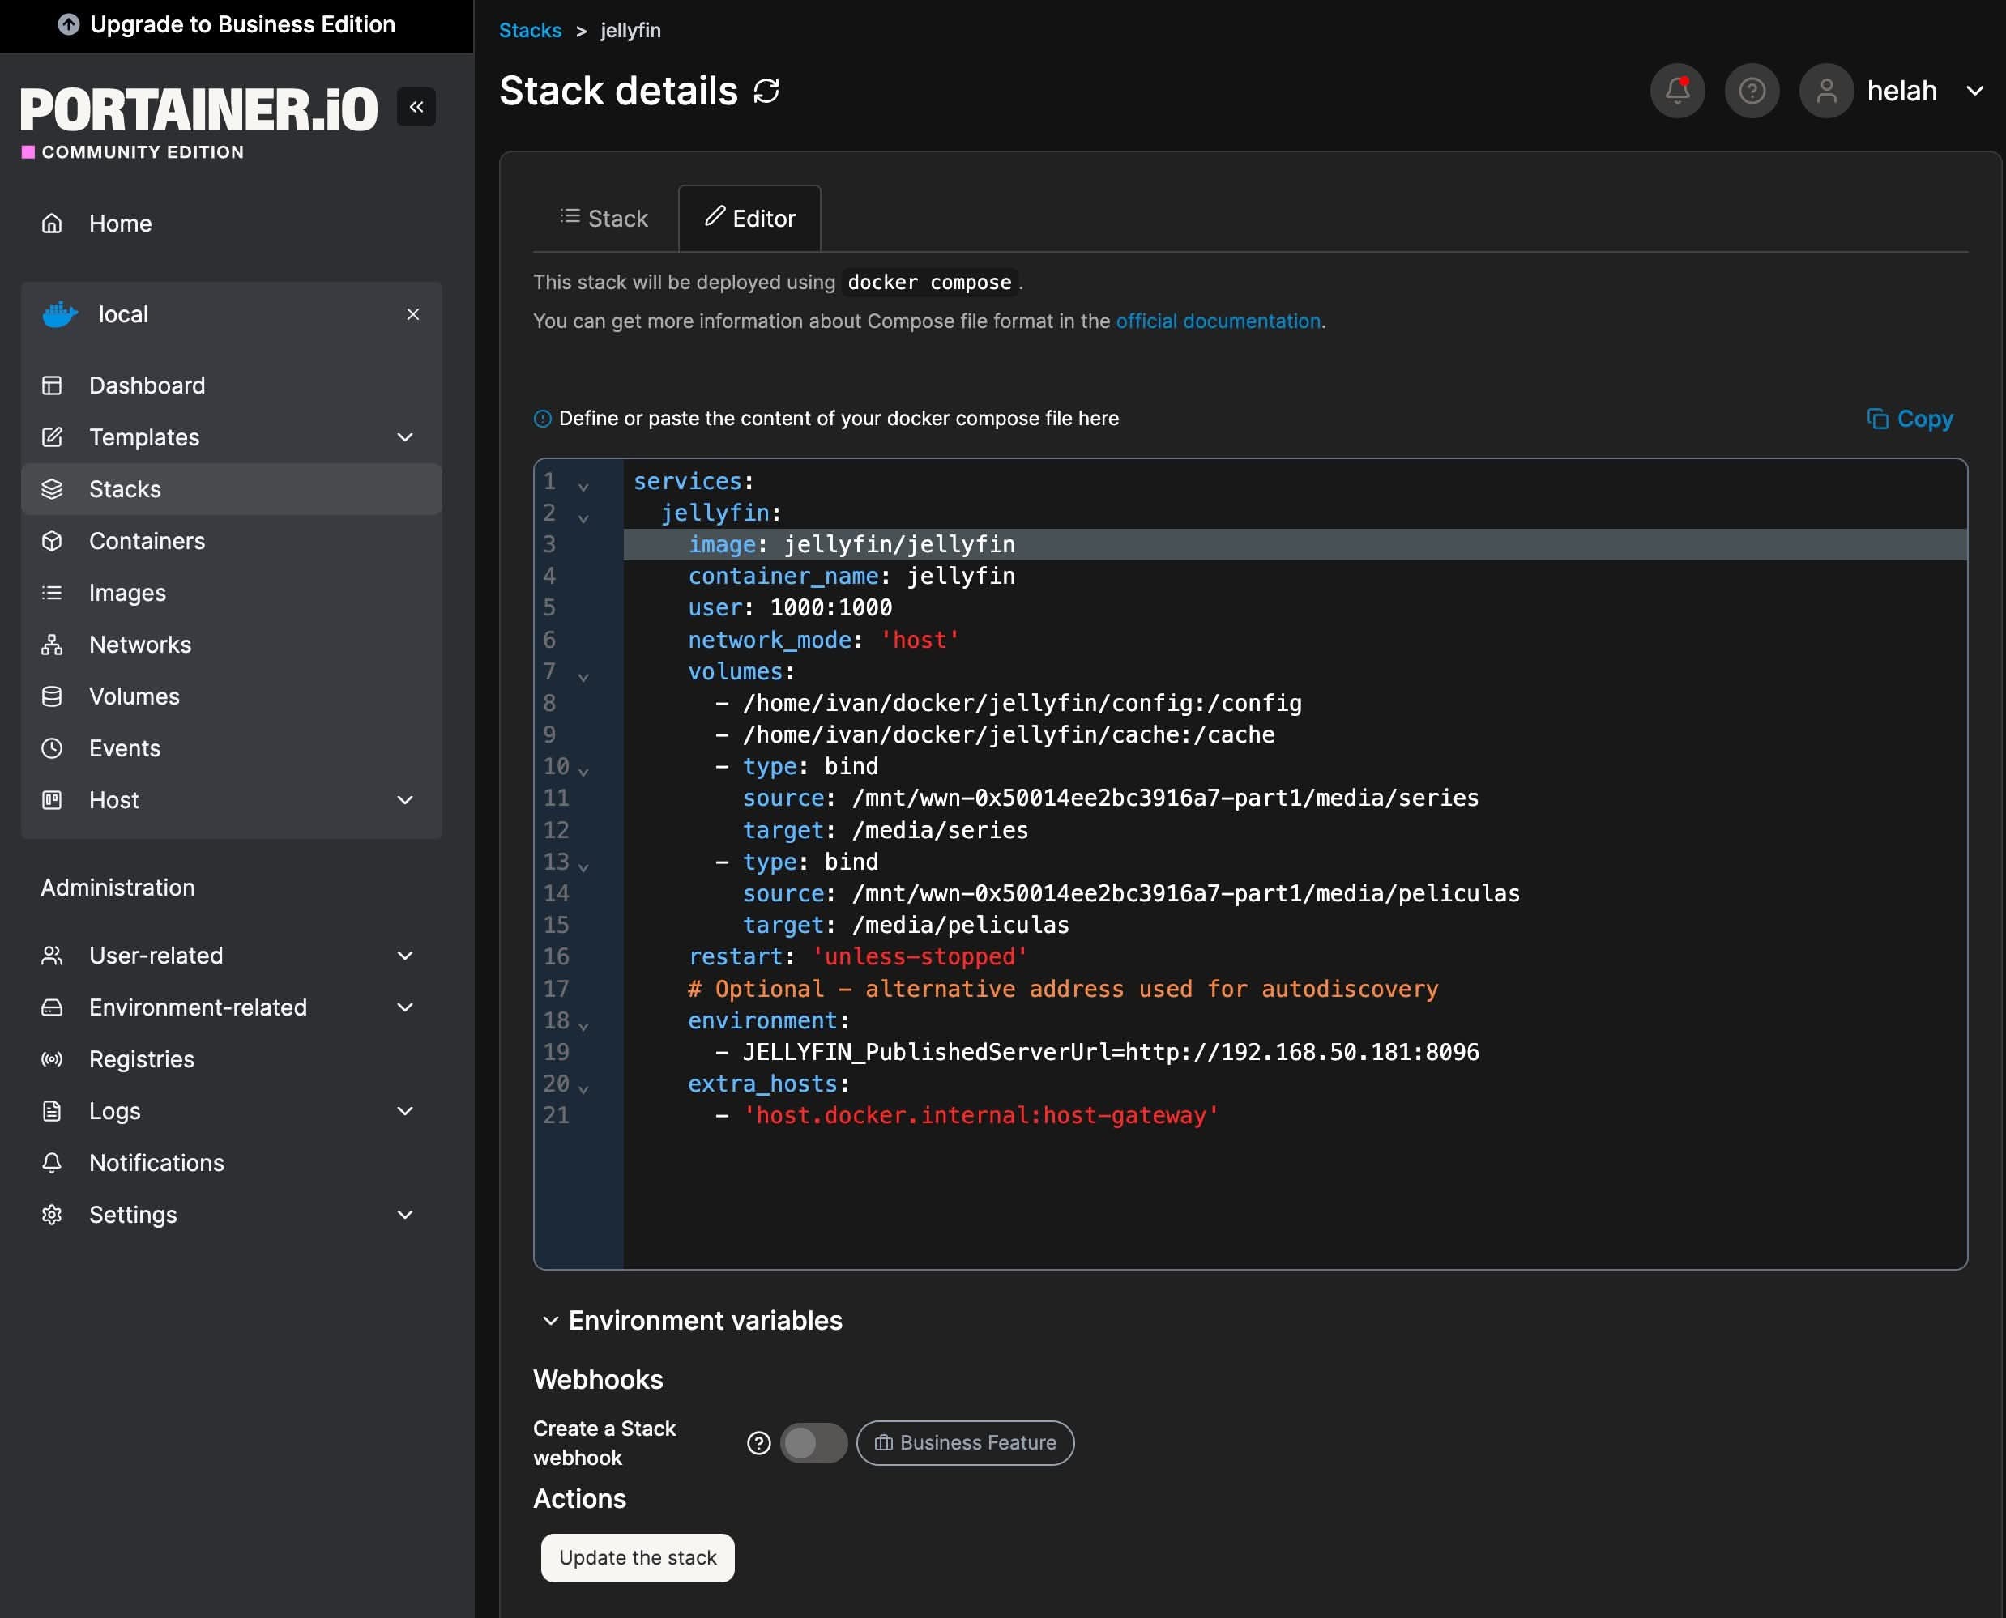Viewport: 2006px width, 1618px height.
Task: Switch to the Stack tab
Action: [604, 218]
